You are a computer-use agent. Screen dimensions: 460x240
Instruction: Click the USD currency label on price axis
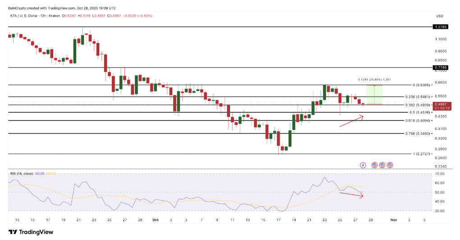coord(439,16)
